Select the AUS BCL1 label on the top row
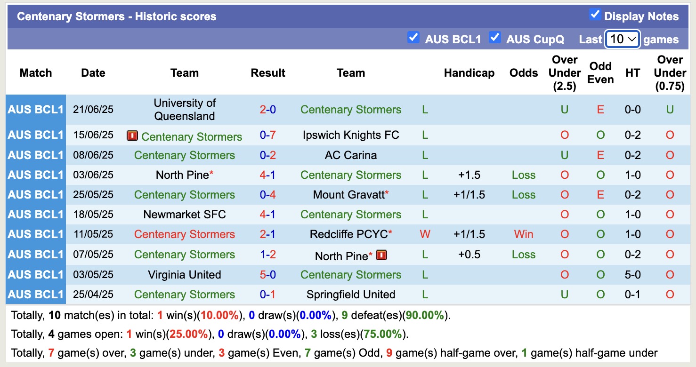Screen dimensions: 696x367 pyautogui.click(x=35, y=110)
